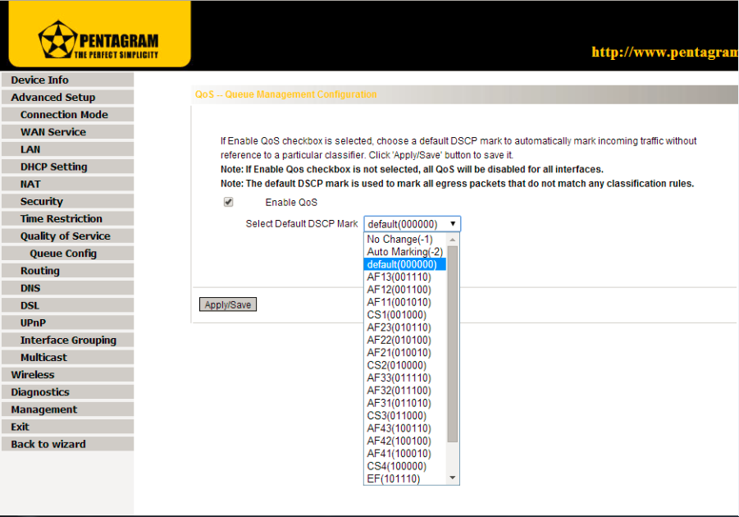Open DHCP Setting page
This screenshot has width=739, height=517.
(67, 167)
